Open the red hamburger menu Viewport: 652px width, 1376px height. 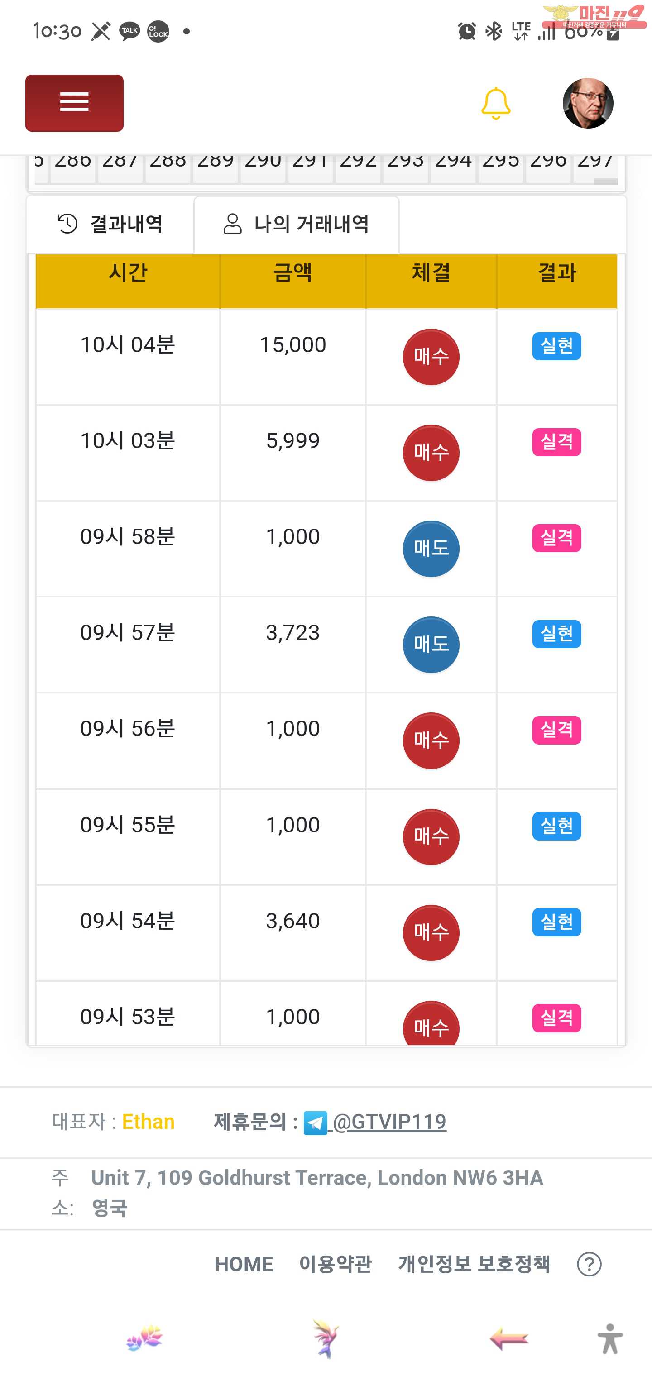click(74, 103)
